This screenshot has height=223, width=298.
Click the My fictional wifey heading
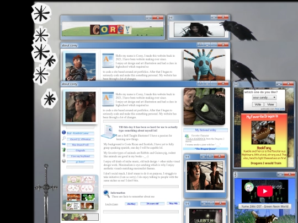tap(205, 130)
